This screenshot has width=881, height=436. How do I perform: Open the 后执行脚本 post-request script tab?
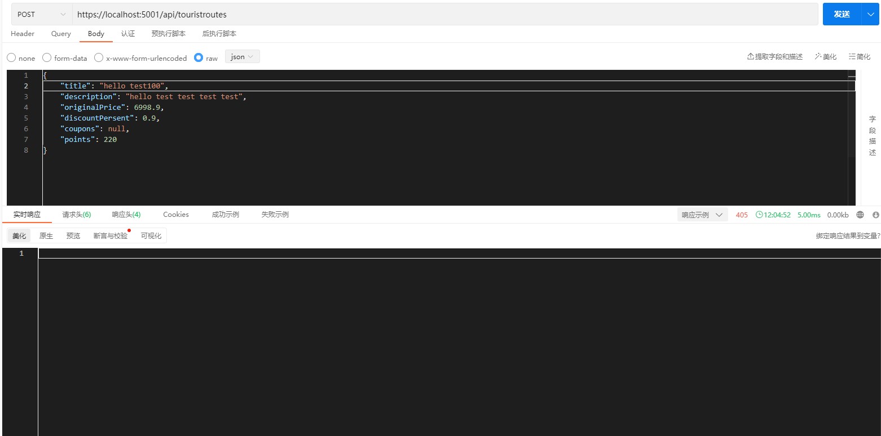[x=219, y=34]
